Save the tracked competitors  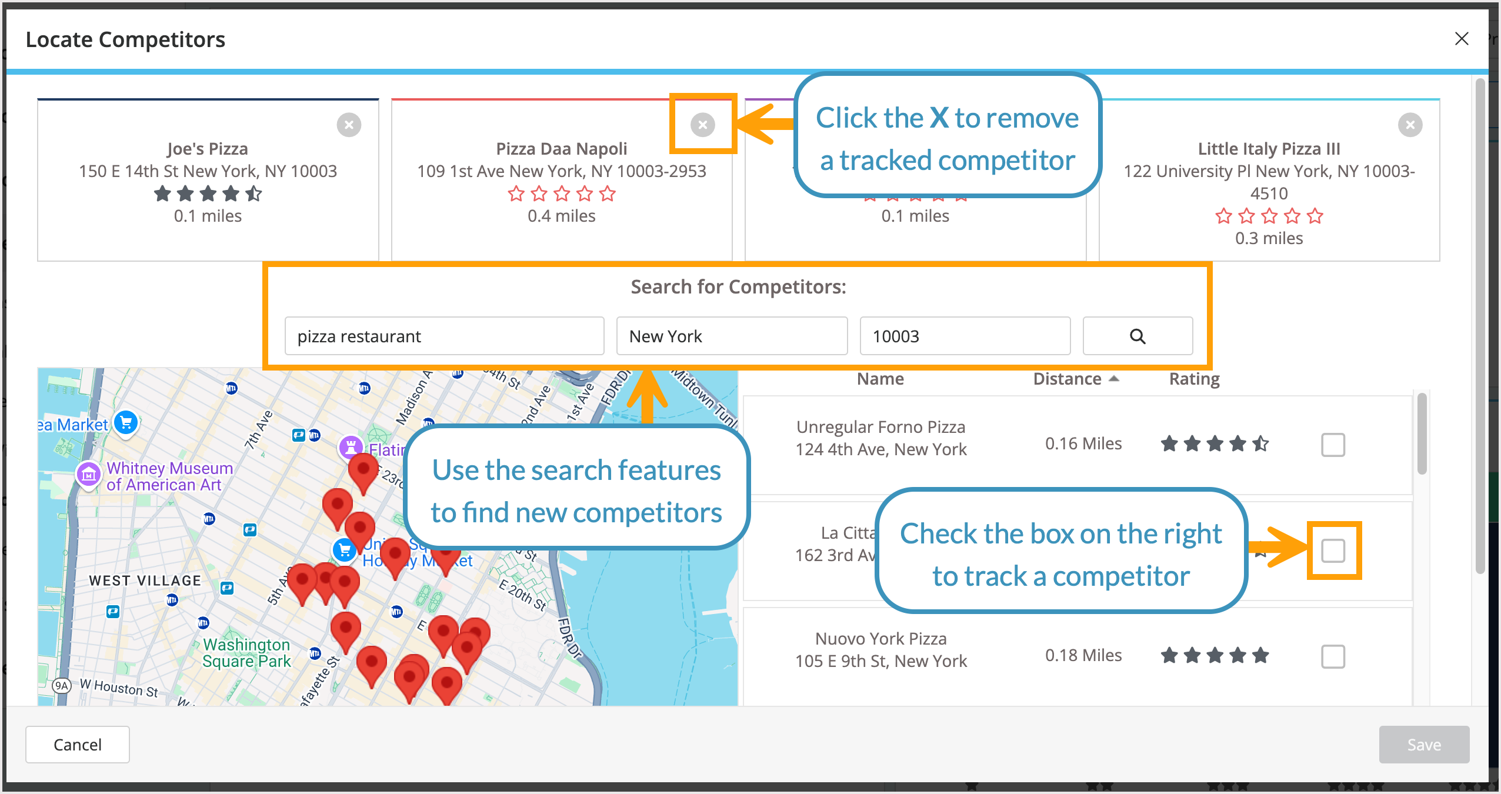coord(1424,744)
